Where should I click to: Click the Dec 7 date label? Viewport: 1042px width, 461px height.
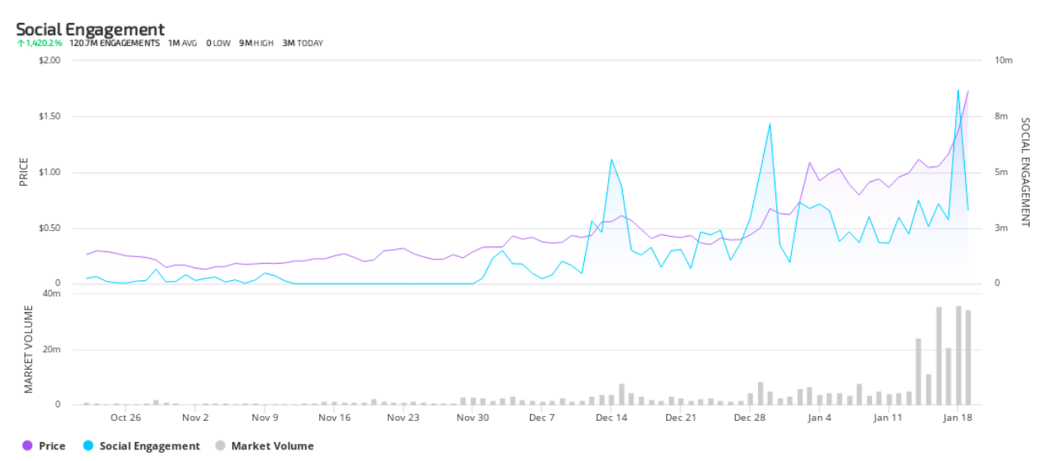(x=542, y=418)
